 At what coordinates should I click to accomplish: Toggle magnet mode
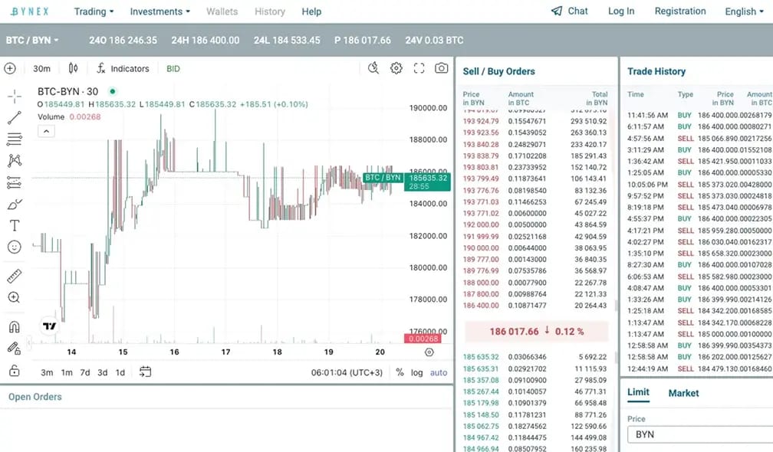15,326
